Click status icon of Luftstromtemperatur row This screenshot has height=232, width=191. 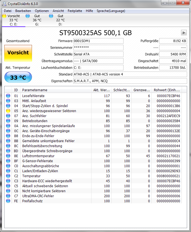[x=8, y=156]
